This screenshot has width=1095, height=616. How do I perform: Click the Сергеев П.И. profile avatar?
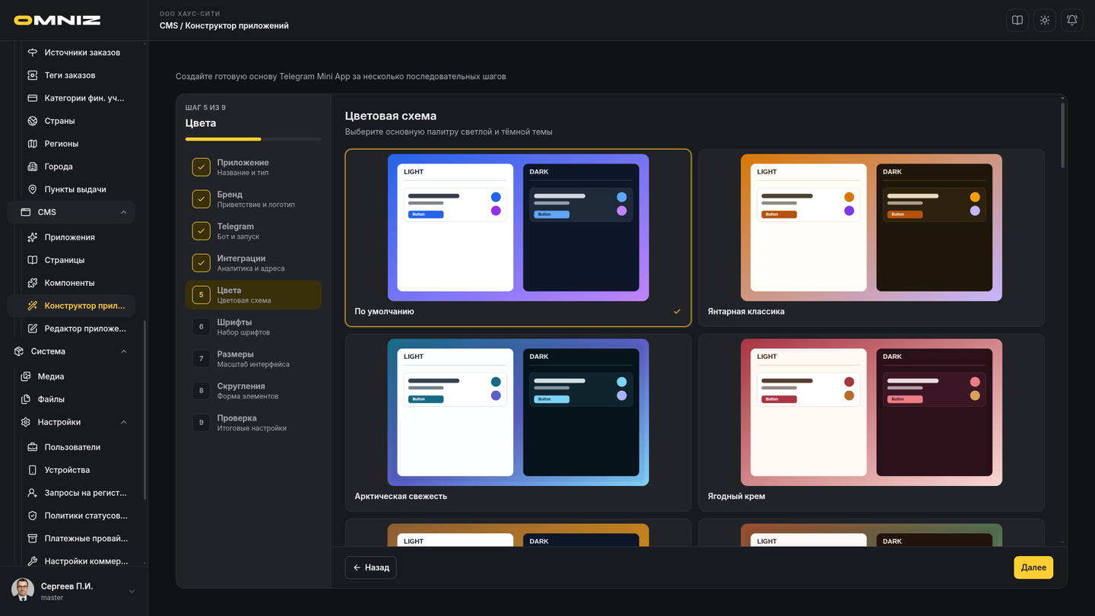point(23,589)
